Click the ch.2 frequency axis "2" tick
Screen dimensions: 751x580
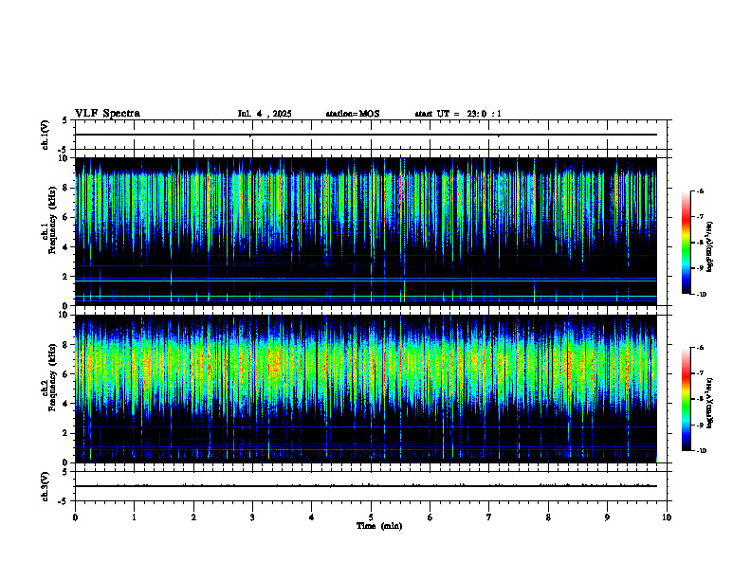pyautogui.click(x=66, y=433)
